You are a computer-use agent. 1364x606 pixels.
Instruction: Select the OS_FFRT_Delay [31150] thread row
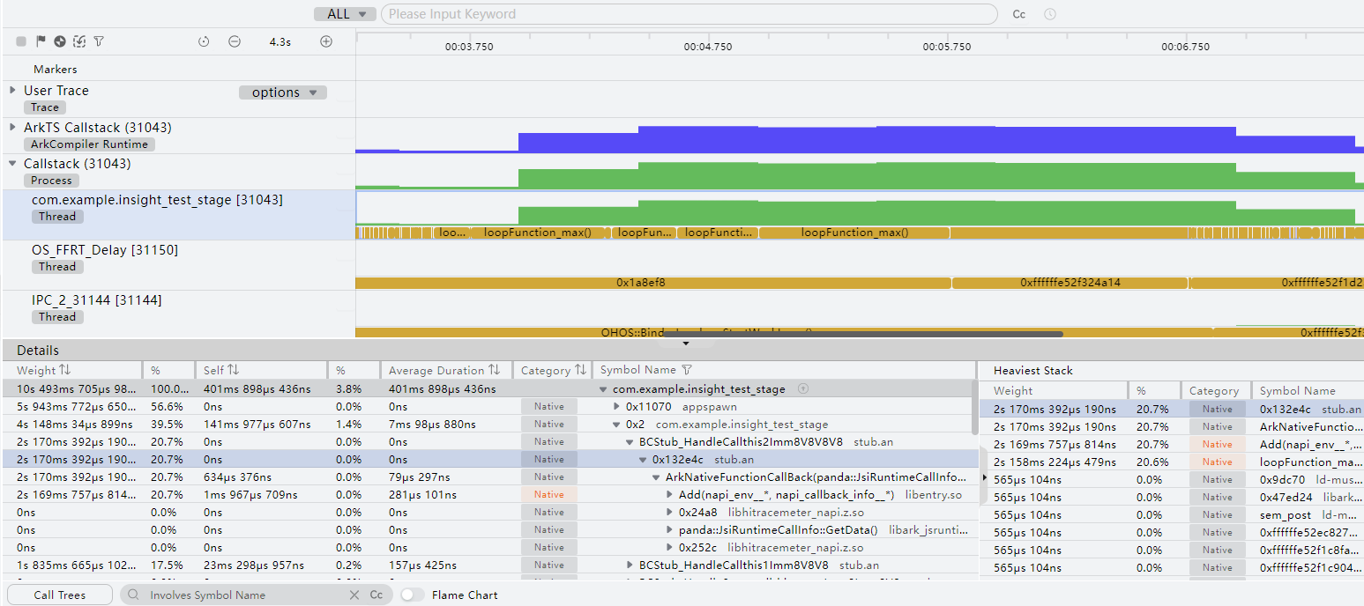pyautogui.click(x=105, y=250)
